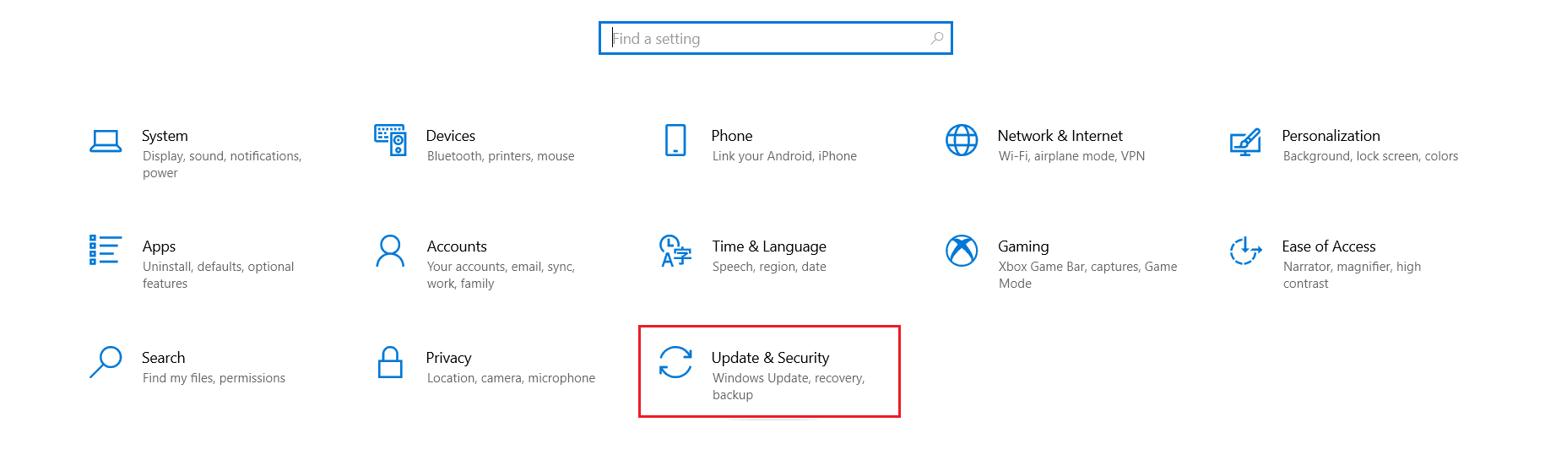
Task: Select the Ease of Access icon
Action: pos(1245,251)
